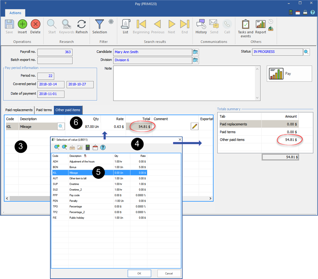Click the Excel export icon in Others
318x279 pixels.
pyautogui.click(x=271, y=28)
